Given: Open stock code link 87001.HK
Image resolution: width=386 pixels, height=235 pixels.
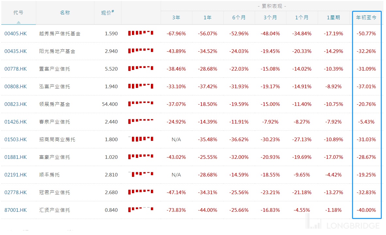Looking at the screenshot, I should 16,210.
